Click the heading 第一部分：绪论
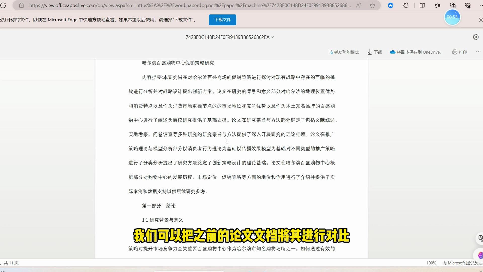This screenshot has width=483, height=272. pyautogui.click(x=159, y=206)
